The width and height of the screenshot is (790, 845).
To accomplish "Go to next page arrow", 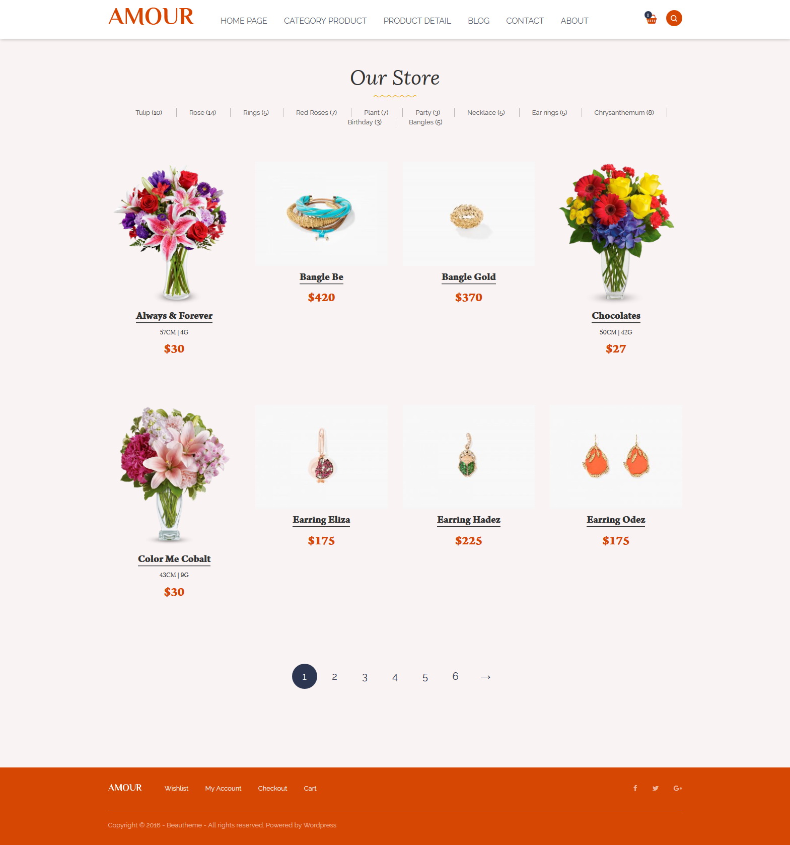I will click(485, 677).
